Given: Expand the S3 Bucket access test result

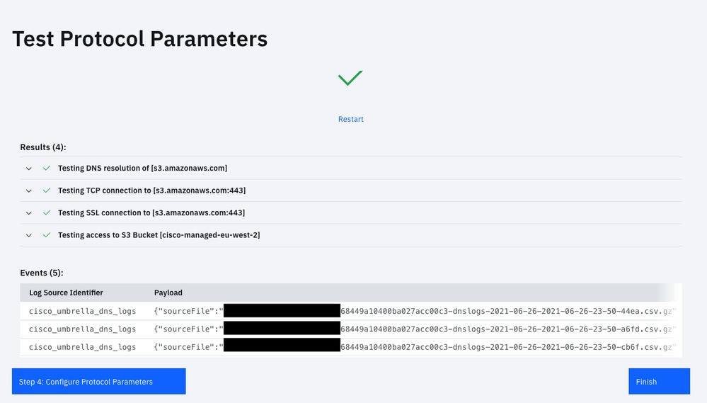Looking at the screenshot, I should pos(29,235).
